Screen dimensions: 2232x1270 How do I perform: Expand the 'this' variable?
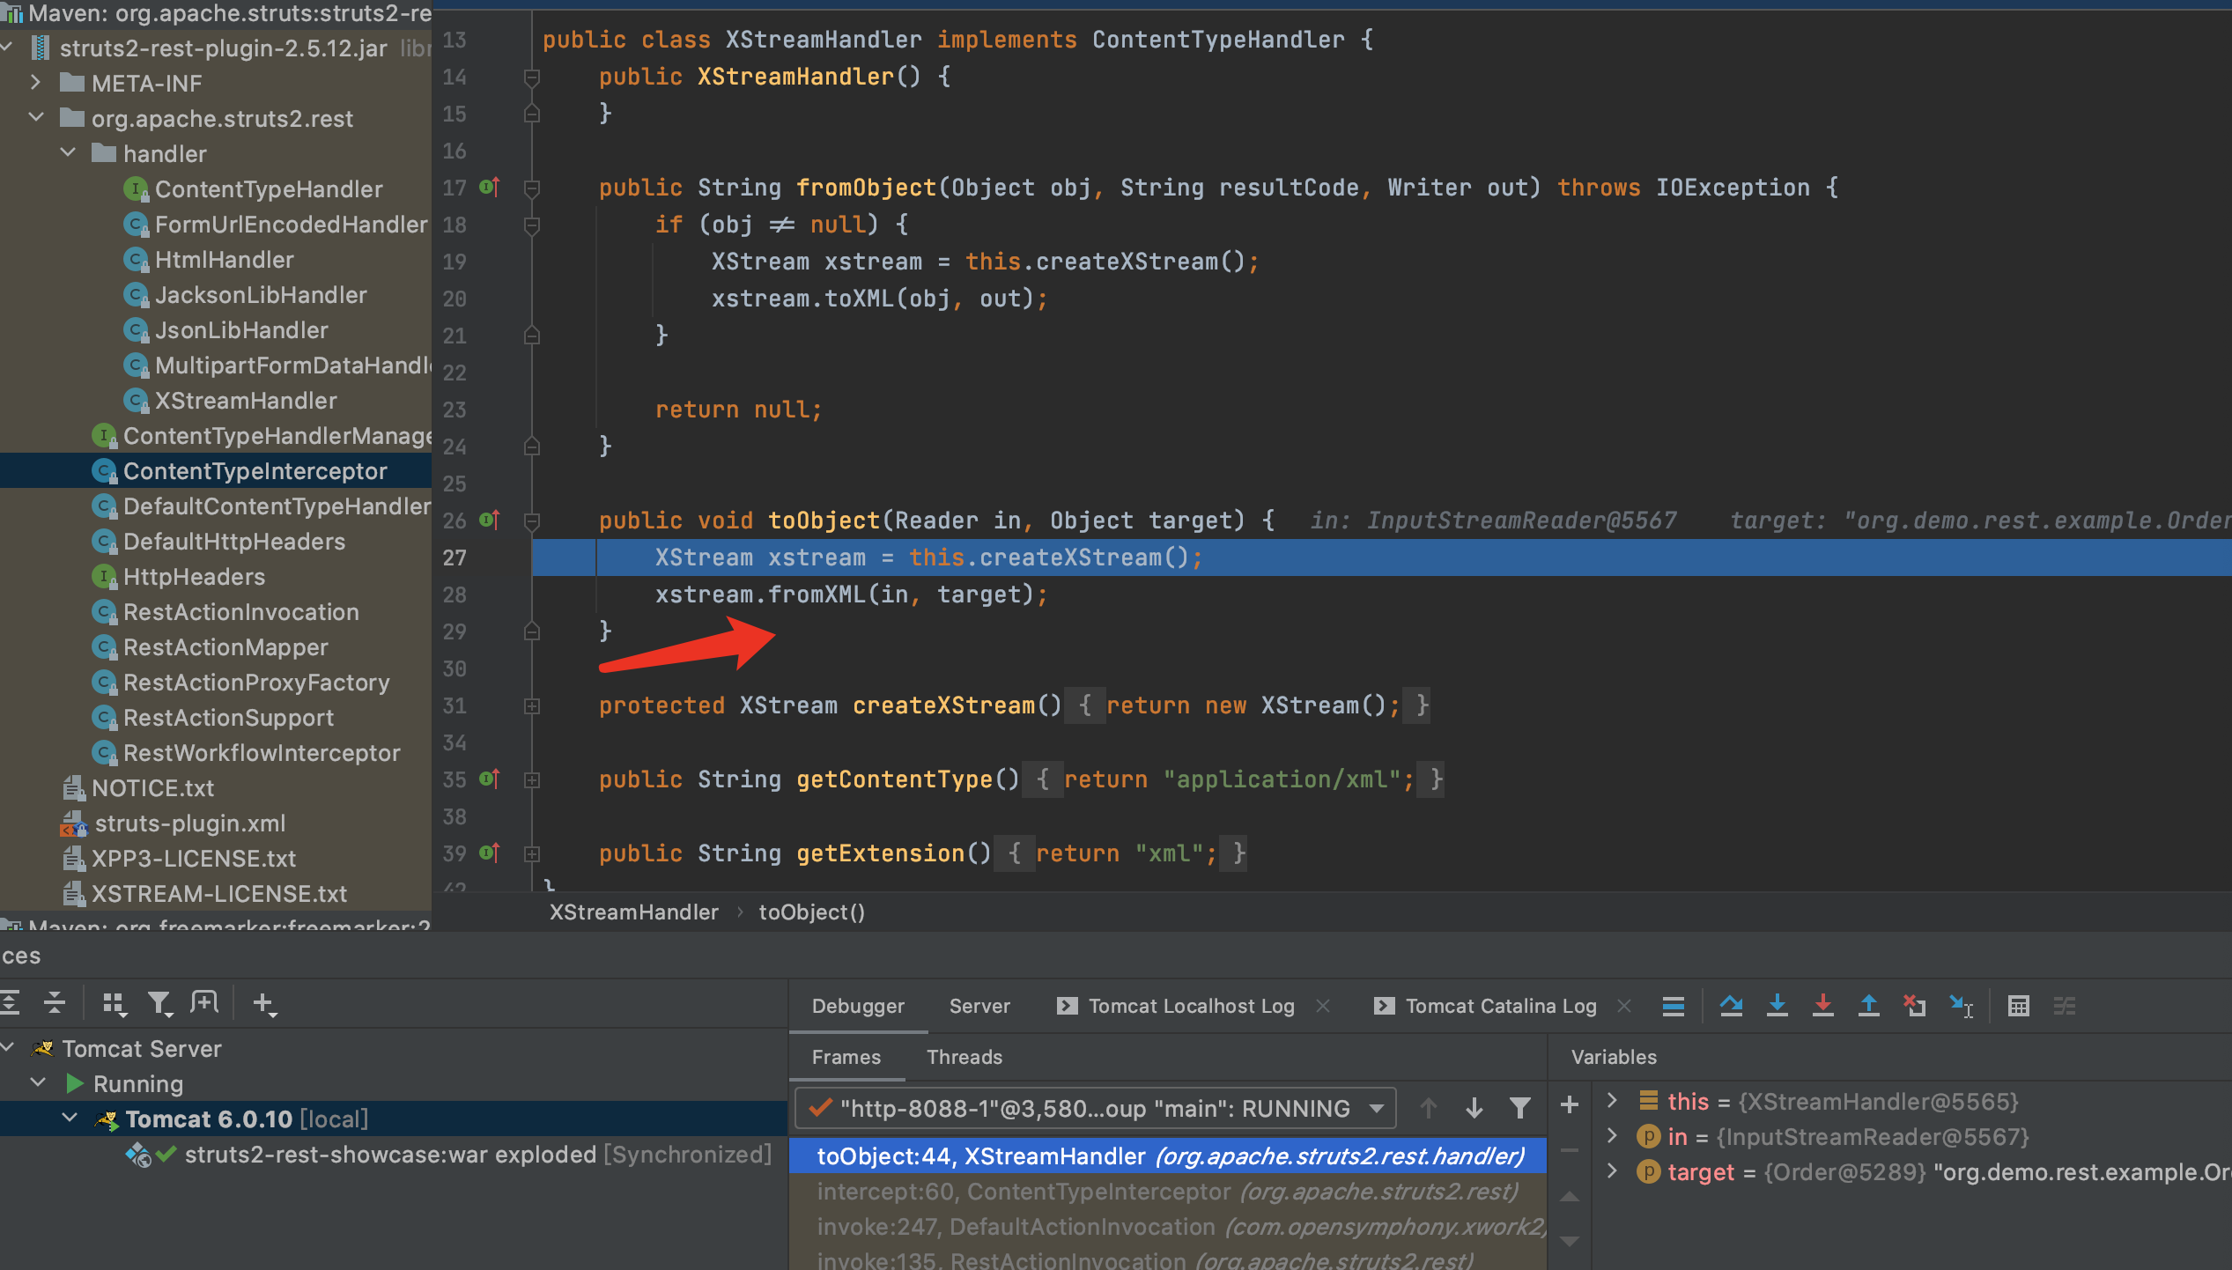(1612, 1101)
